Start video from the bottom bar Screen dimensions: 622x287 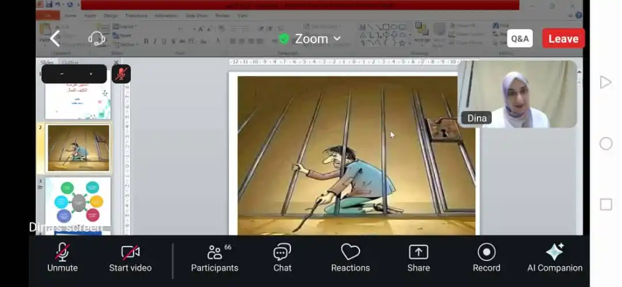[x=130, y=258]
